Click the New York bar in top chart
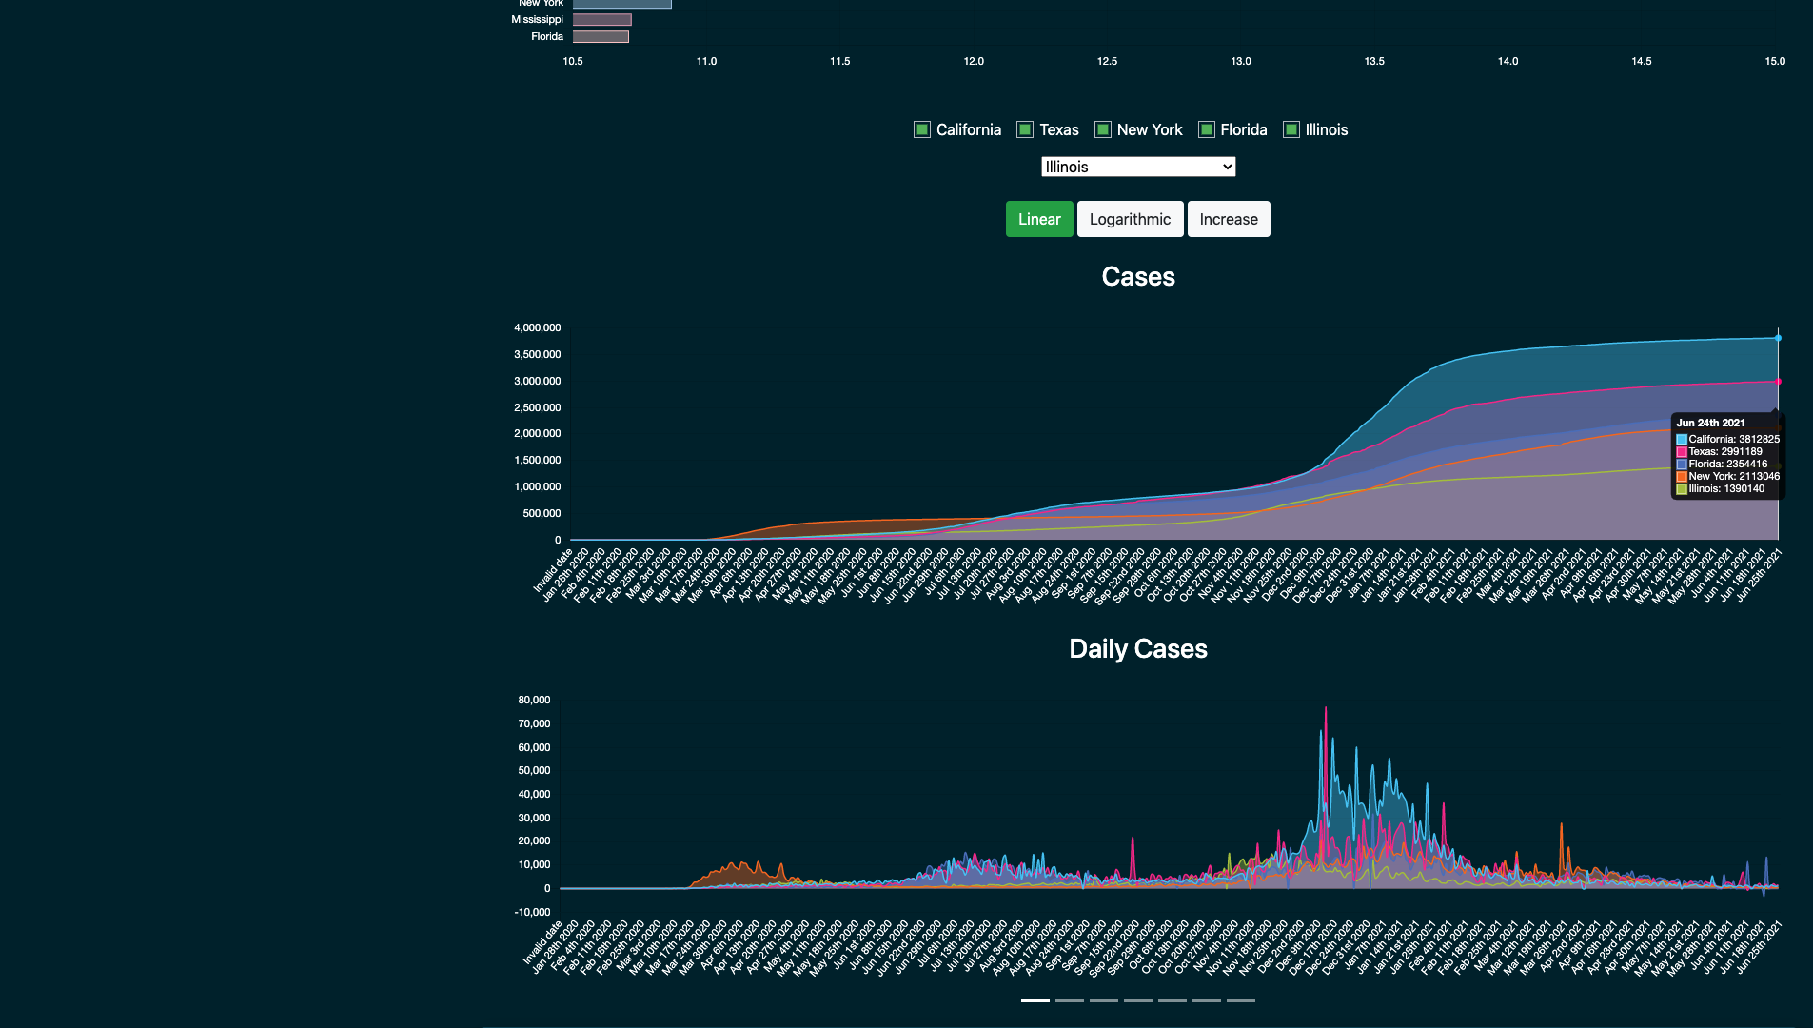The height and width of the screenshot is (1028, 1813). click(x=619, y=4)
